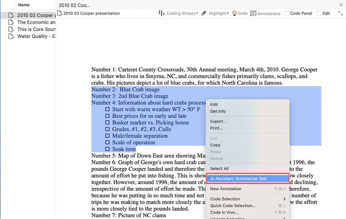Click AI Assistant: Summarize Text
Image resolution: width=346 pixels, height=219 pixels.
point(248,179)
